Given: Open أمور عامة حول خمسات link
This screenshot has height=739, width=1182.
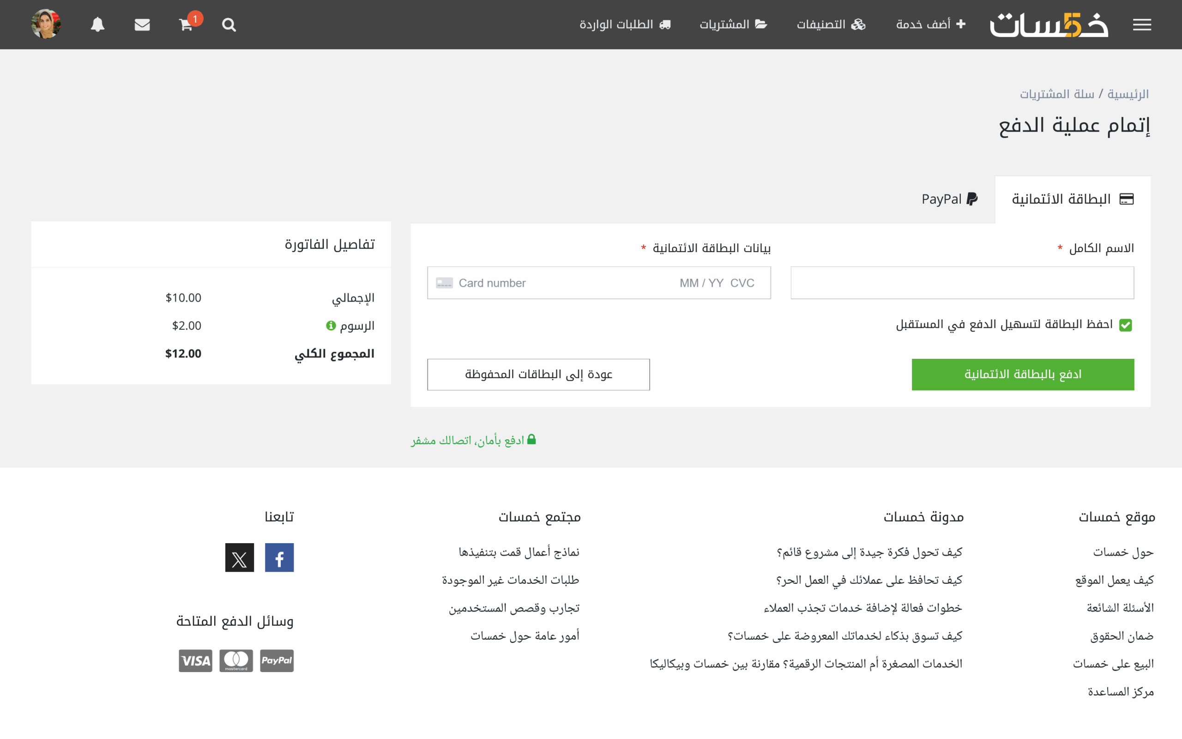Looking at the screenshot, I should pyautogui.click(x=525, y=636).
